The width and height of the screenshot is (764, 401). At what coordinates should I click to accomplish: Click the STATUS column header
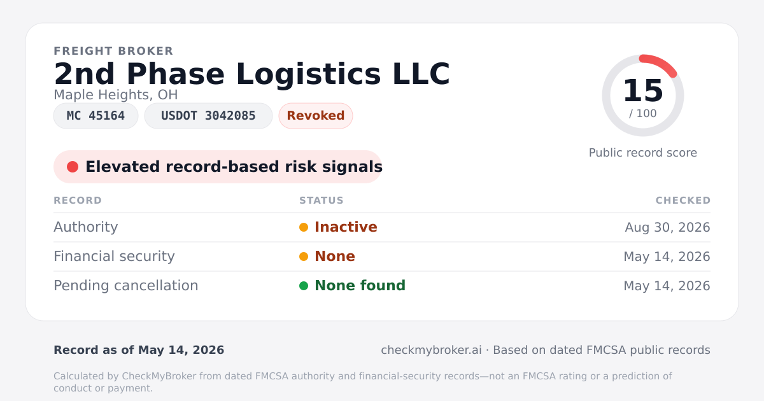pyautogui.click(x=322, y=200)
